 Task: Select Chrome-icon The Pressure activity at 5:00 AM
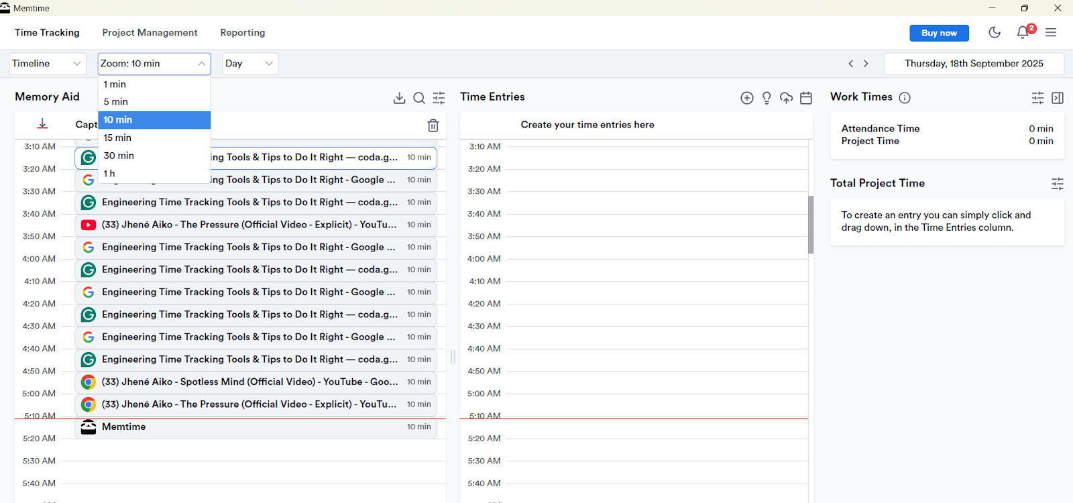[x=256, y=404]
